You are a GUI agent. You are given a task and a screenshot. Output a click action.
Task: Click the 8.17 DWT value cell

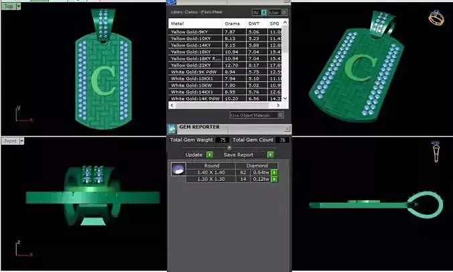[257, 65]
